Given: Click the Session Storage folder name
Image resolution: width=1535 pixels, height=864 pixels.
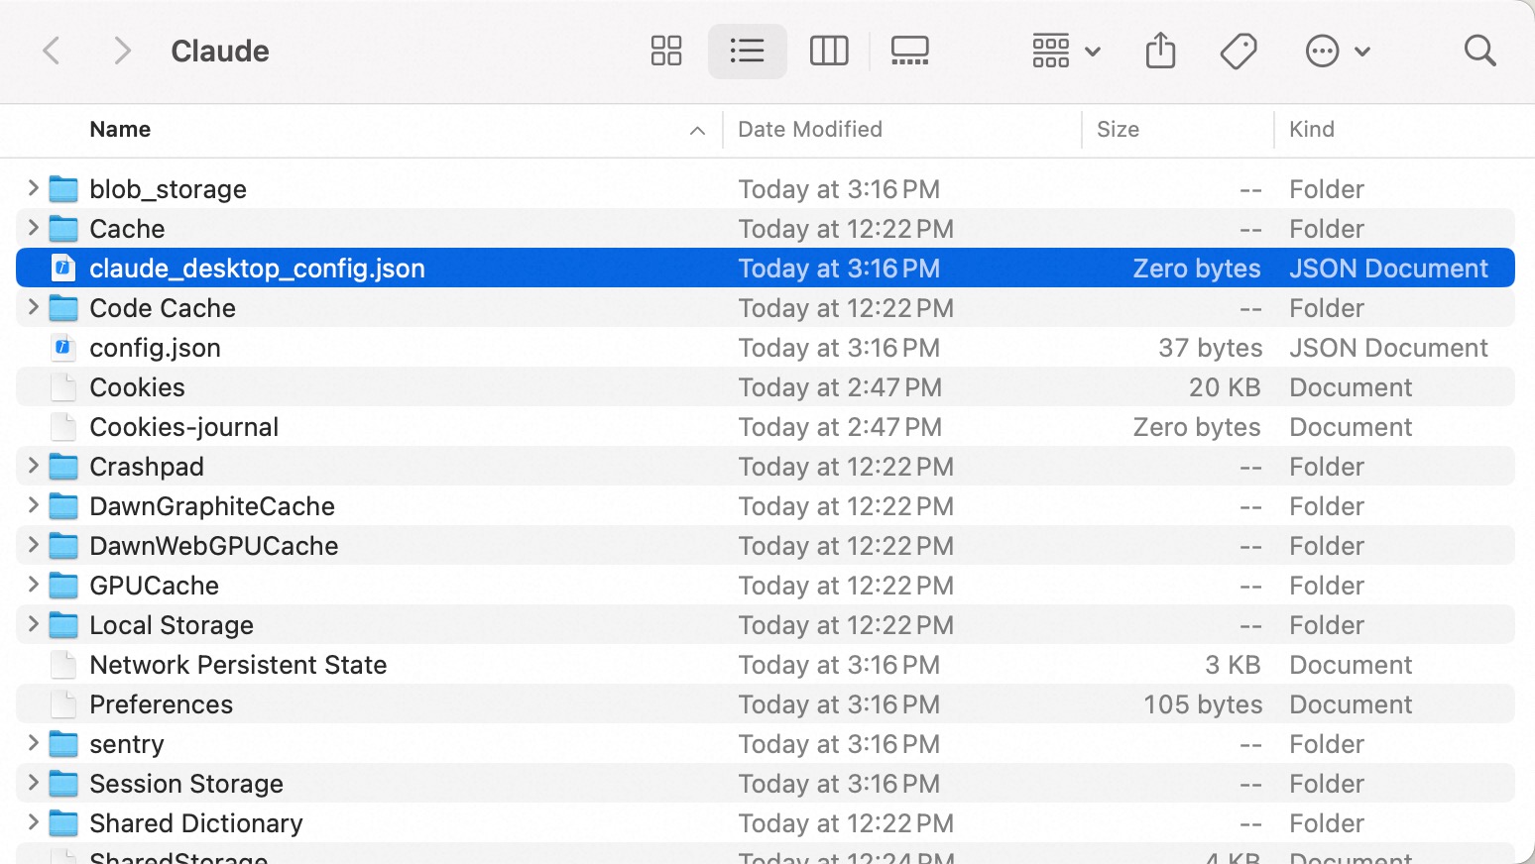Looking at the screenshot, I should pos(186,784).
